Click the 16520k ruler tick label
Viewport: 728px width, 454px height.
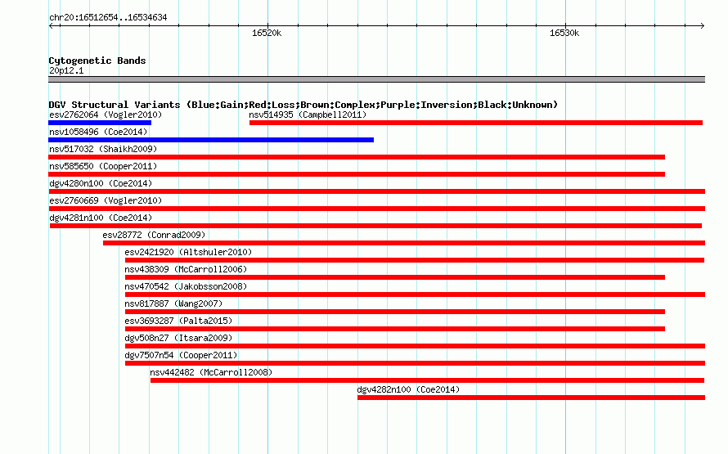click(x=267, y=33)
